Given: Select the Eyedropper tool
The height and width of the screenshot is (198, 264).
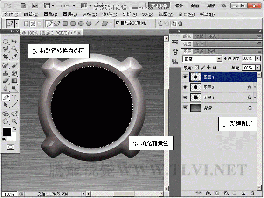Looking at the screenshot, I should point(14,57).
